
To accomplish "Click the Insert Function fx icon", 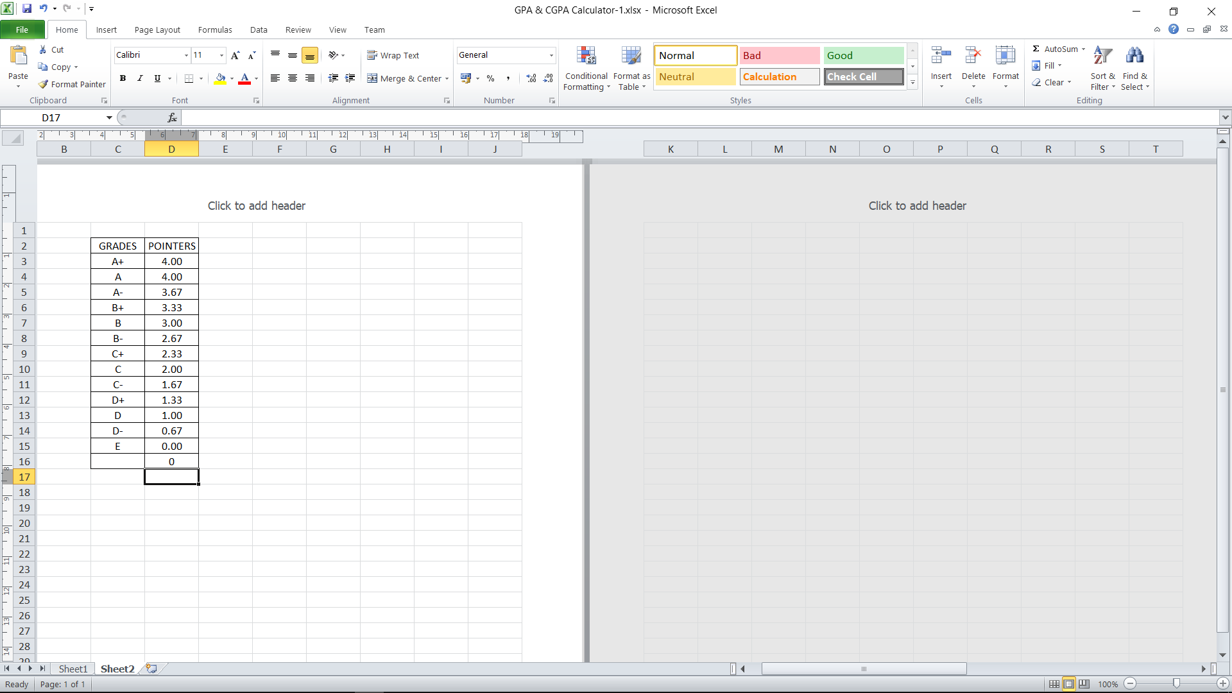I will click(x=172, y=118).
